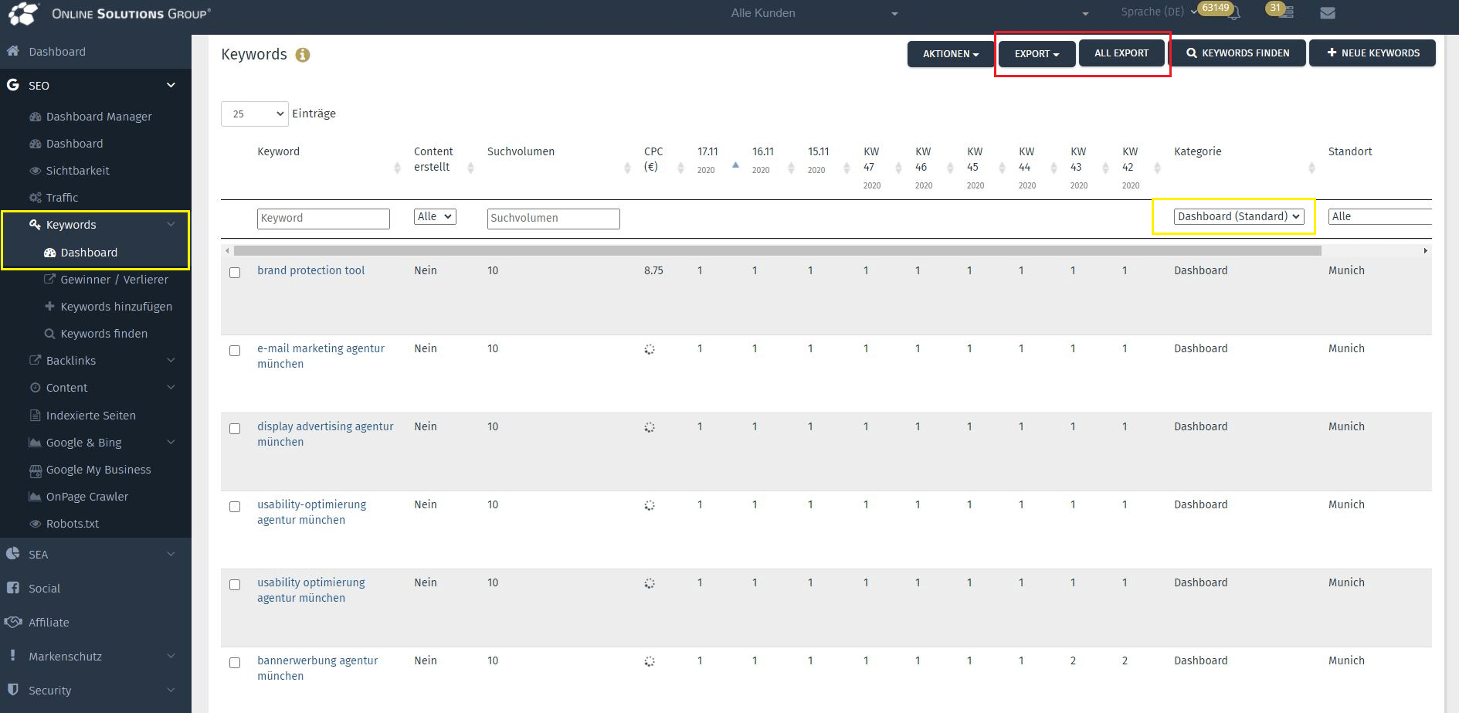Image resolution: width=1459 pixels, height=713 pixels.
Task: Click the Keywords hinzufügen plus icon
Action: [49, 307]
